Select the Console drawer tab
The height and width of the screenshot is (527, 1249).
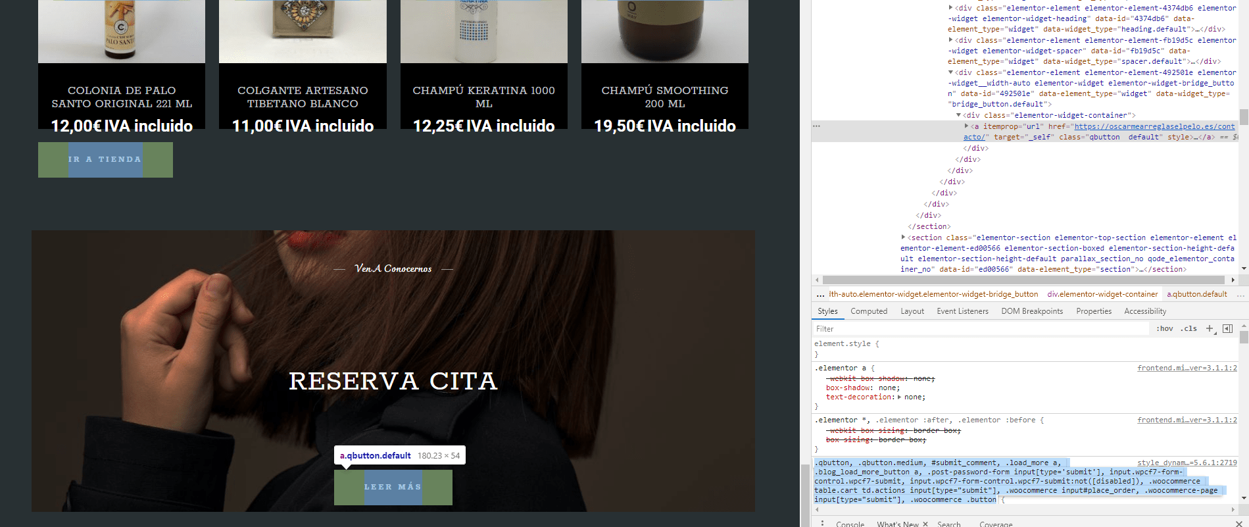click(850, 524)
